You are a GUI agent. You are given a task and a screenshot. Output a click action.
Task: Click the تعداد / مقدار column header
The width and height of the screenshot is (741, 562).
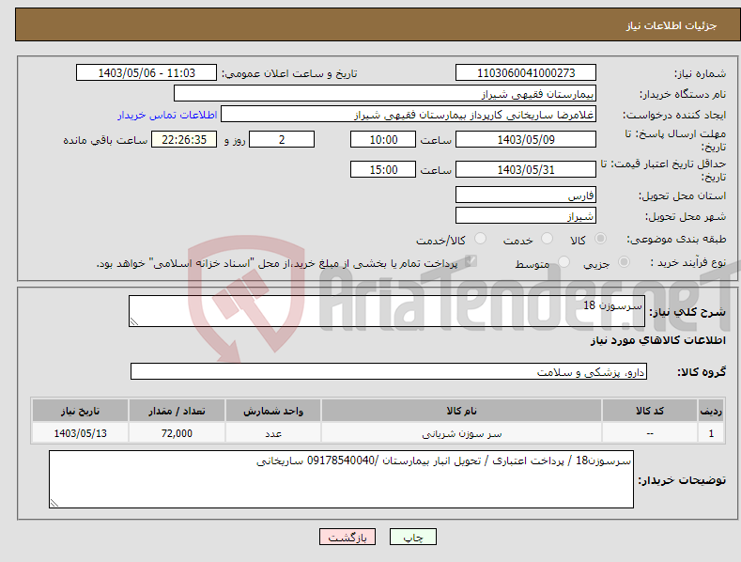pos(177,411)
